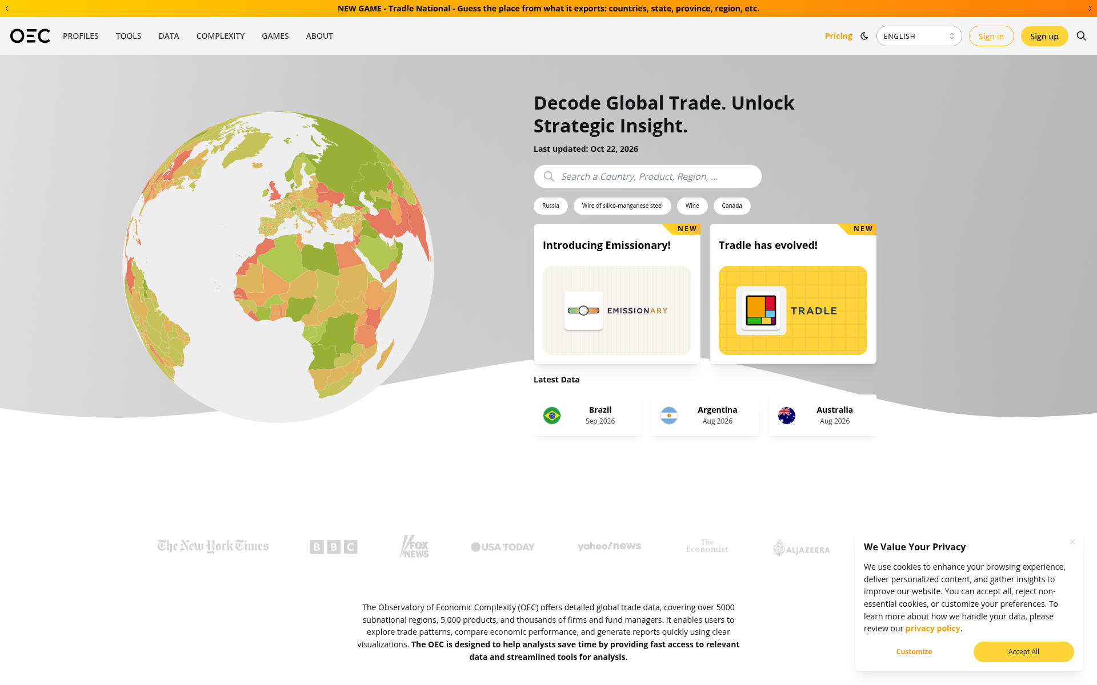Select the Russia suggestion chip
The image size is (1097, 685).
pos(551,206)
